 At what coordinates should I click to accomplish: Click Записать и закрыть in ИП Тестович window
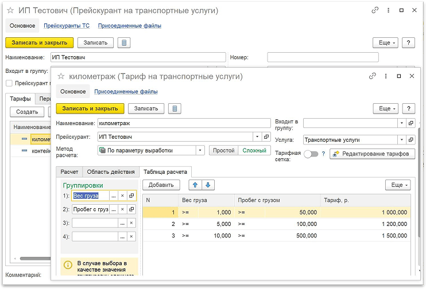point(40,43)
